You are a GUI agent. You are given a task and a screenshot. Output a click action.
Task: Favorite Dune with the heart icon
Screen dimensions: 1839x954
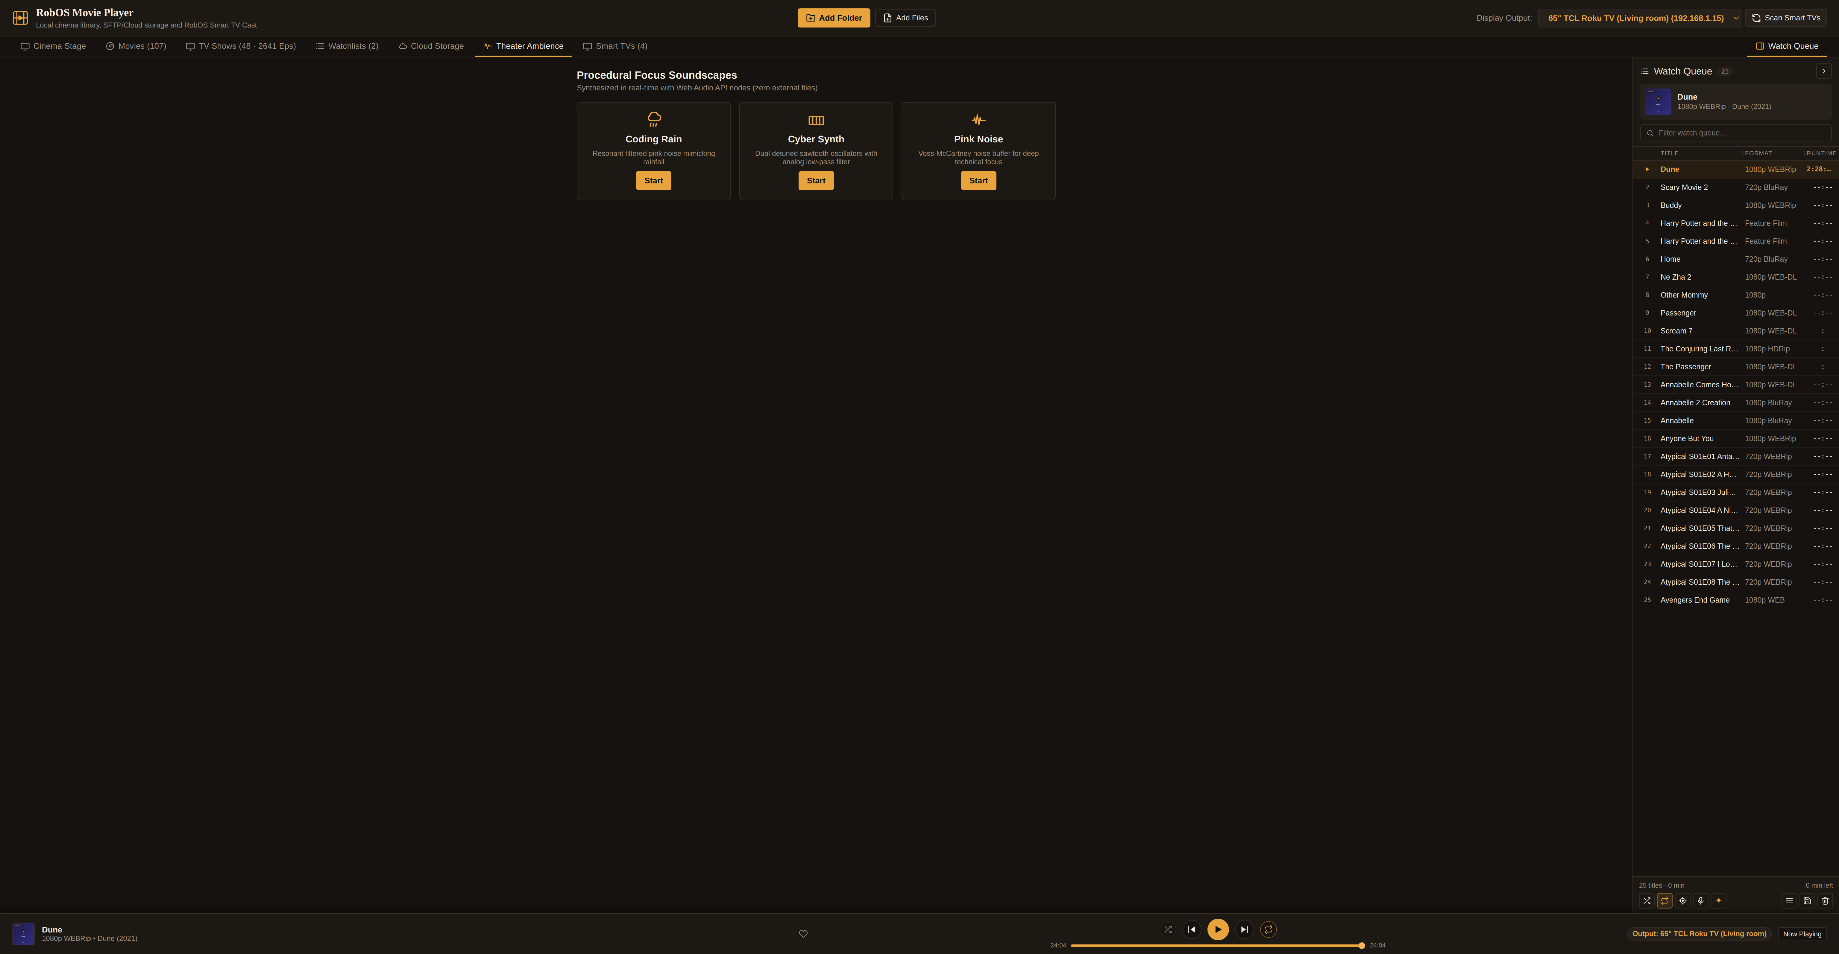[803, 933]
